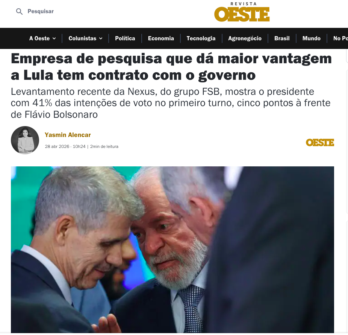The height and width of the screenshot is (335, 348).
Task: Click the 28 abr 2026 publication date
Action: pos(57,146)
